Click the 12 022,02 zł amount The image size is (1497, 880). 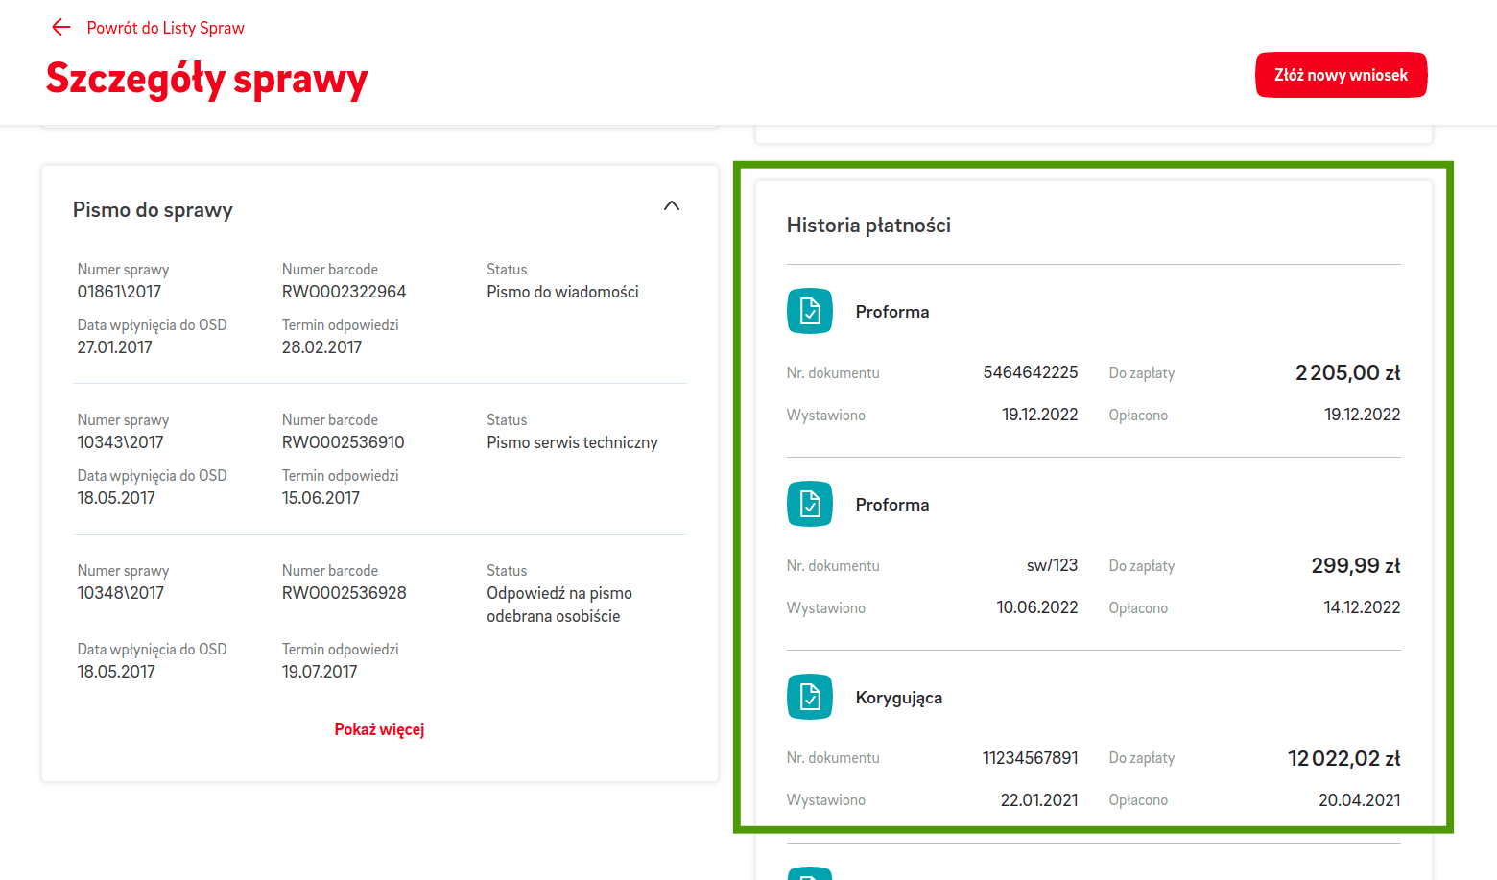(1343, 759)
